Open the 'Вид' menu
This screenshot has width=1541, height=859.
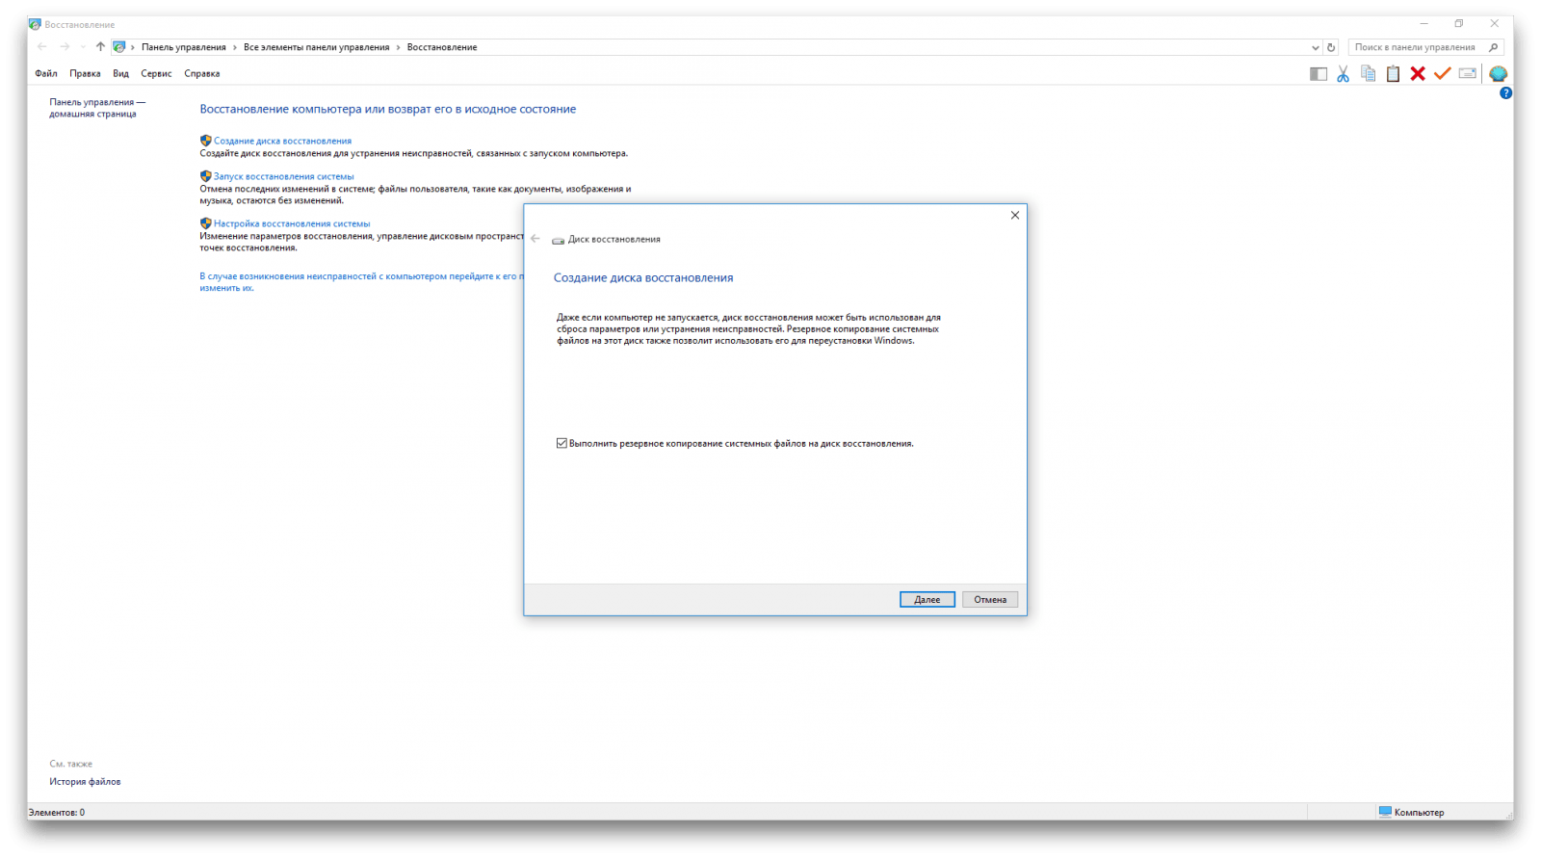click(x=120, y=74)
